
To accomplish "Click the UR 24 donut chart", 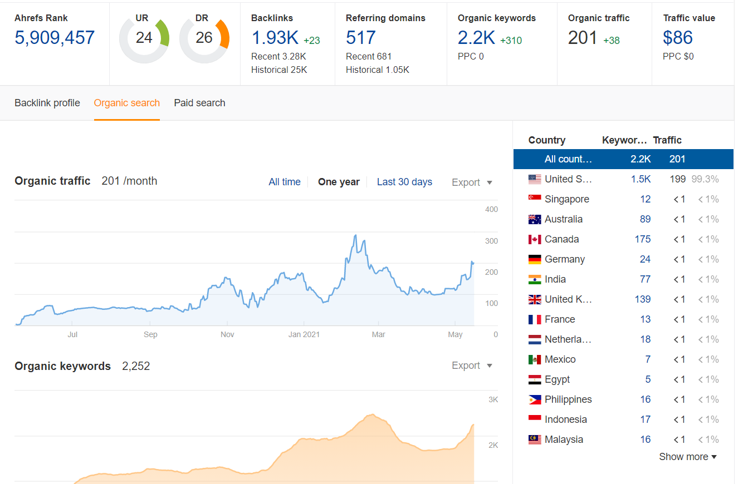I will [x=144, y=38].
